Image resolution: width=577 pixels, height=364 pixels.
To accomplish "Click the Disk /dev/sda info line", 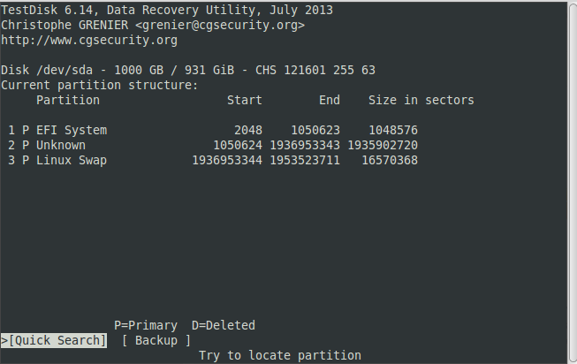I will [x=188, y=70].
